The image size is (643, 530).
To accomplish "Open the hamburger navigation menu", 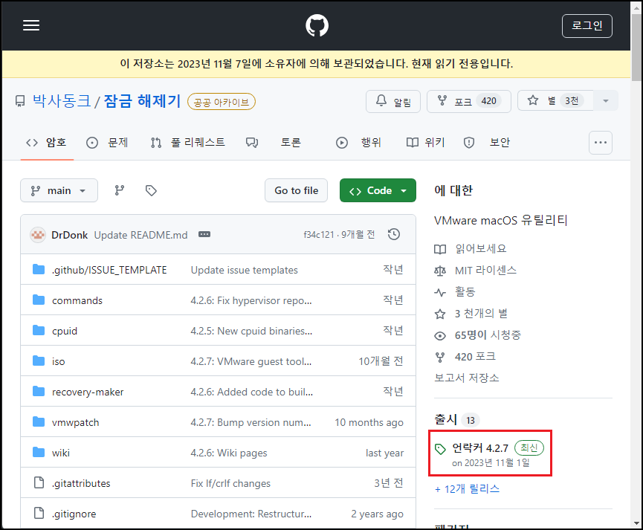I will (31, 25).
